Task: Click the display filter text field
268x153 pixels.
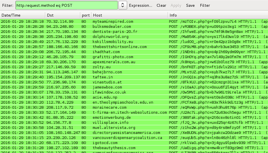Action: [67, 5]
